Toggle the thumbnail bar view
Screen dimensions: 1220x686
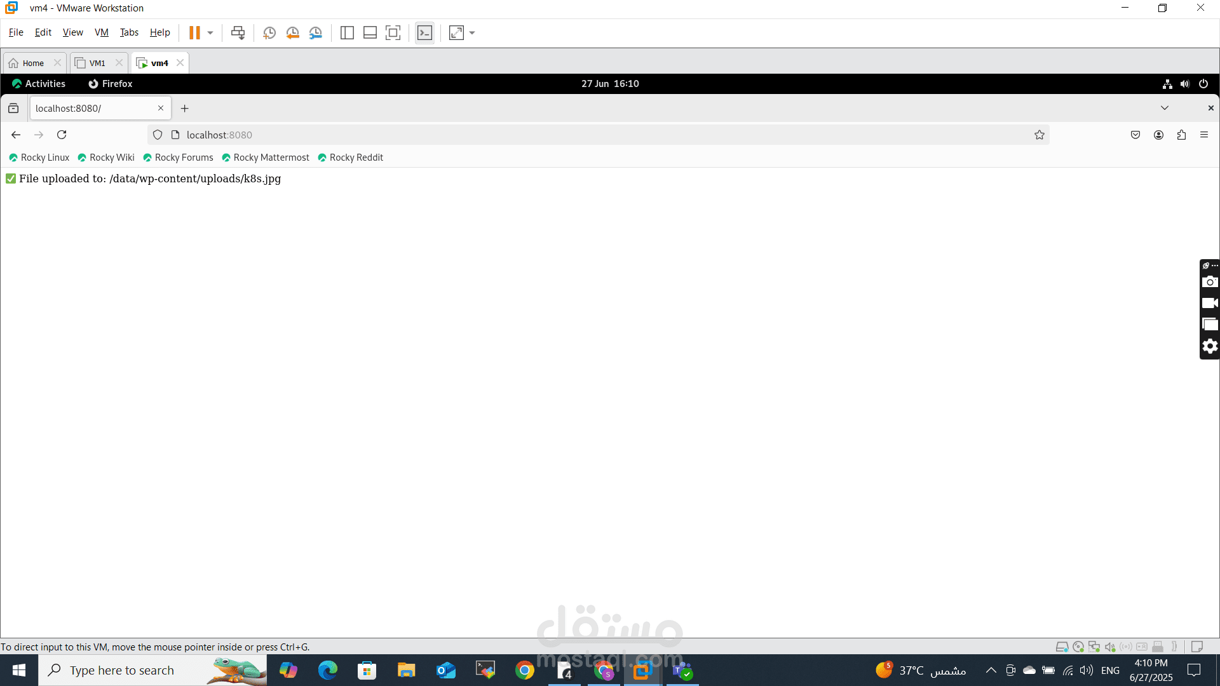coord(370,33)
